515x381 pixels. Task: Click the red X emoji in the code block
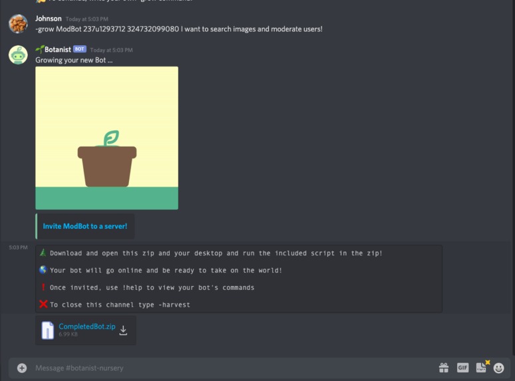pyautogui.click(x=43, y=304)
